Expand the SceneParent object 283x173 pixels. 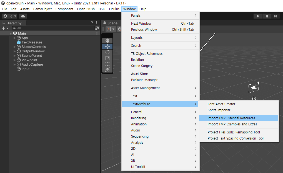coord(15,56)
